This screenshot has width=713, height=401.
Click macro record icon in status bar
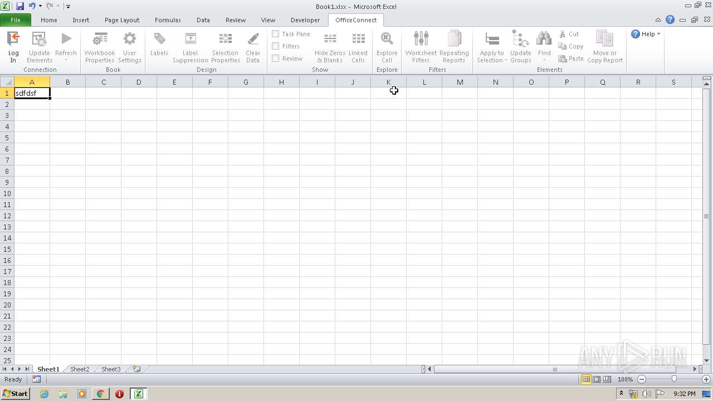(x=37, y=379)
